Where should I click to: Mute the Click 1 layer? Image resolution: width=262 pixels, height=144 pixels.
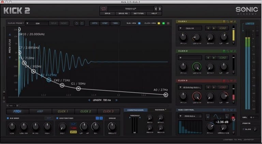pos(231,21)
